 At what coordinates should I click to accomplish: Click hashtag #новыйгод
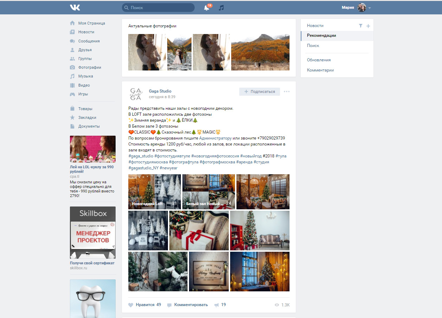tap(251, 156)
